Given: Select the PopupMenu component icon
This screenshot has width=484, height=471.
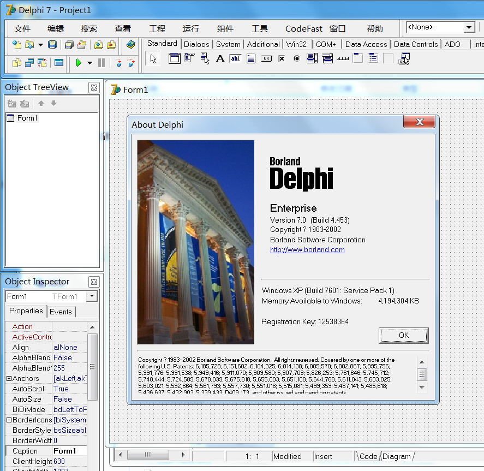Looking at the screenshot, I should (x=205, y=58).
